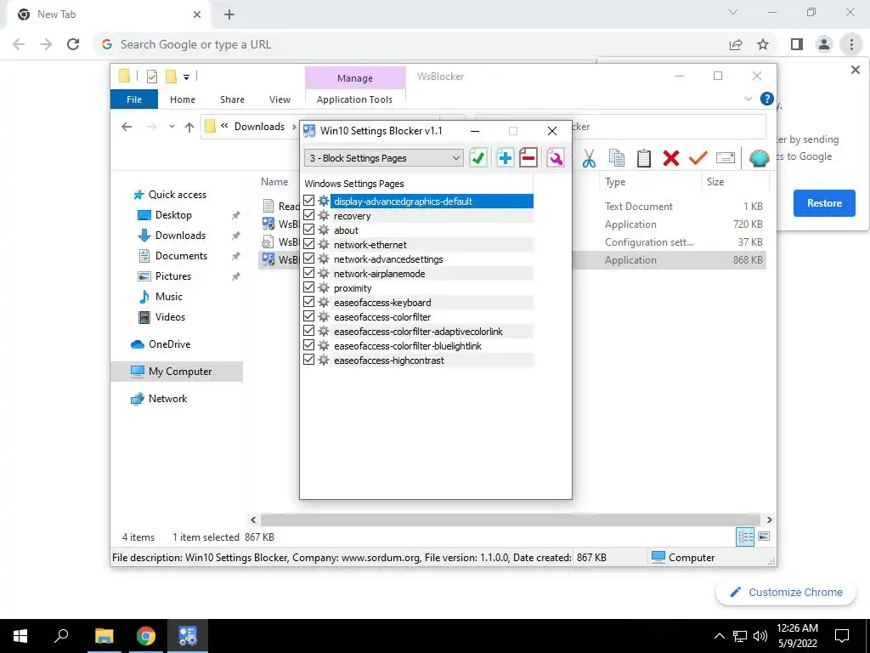Click Customize Chrome button
This screenshot has height=653, width=870.
[786, 593]
